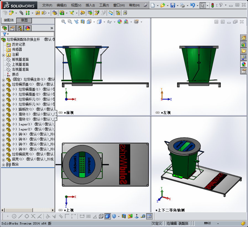
Task: Click the Help question mark icon
Action: [x=221, y=5]
